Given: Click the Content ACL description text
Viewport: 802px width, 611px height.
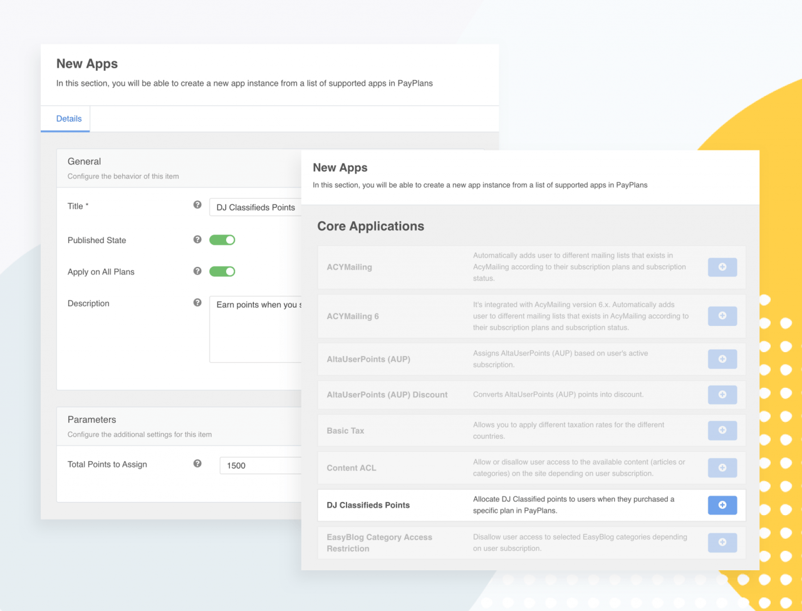Looking at the screenshot, I should [579, 467].
